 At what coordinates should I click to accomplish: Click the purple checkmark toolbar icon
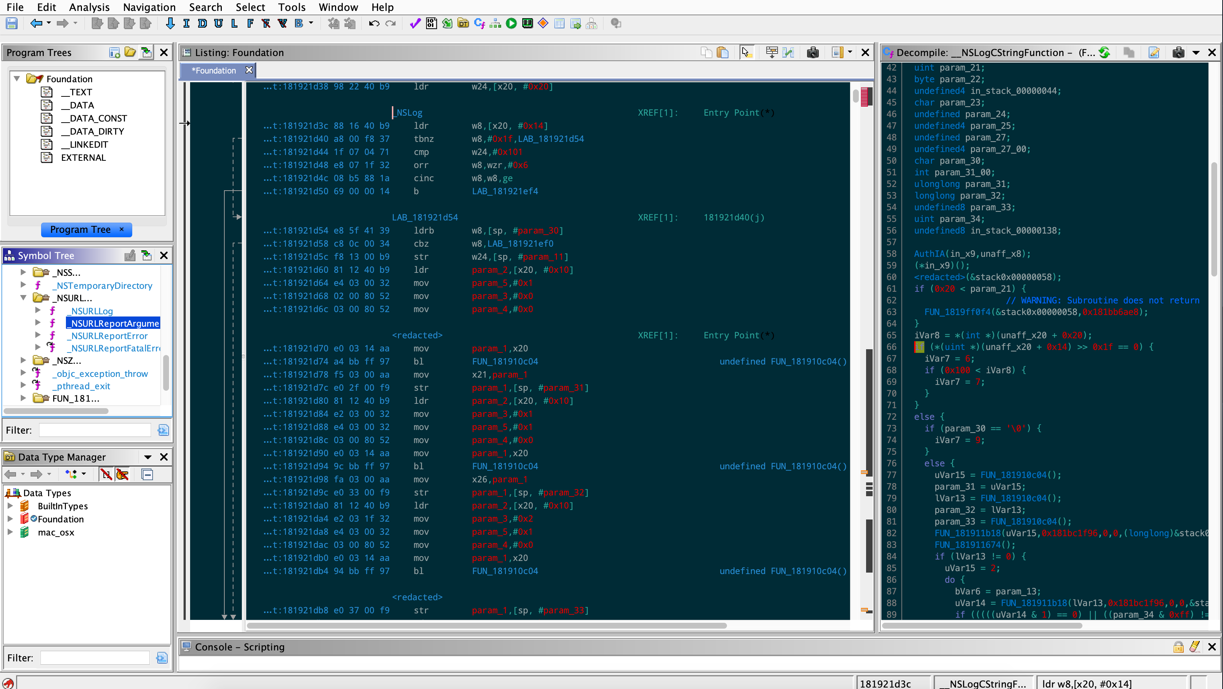(415, 23)
